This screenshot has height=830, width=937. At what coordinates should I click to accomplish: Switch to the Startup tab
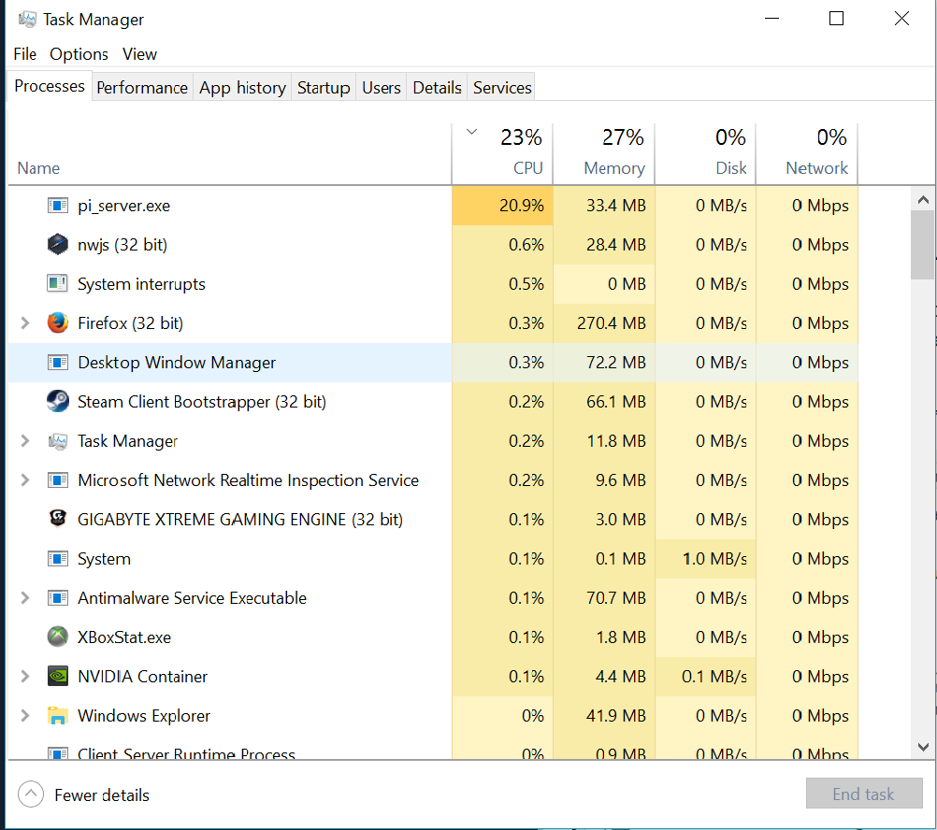[324, 88]
